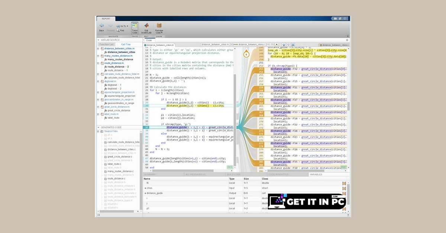Select label_route.m file
The image size is (446, 233).
(x=111, y=114)
